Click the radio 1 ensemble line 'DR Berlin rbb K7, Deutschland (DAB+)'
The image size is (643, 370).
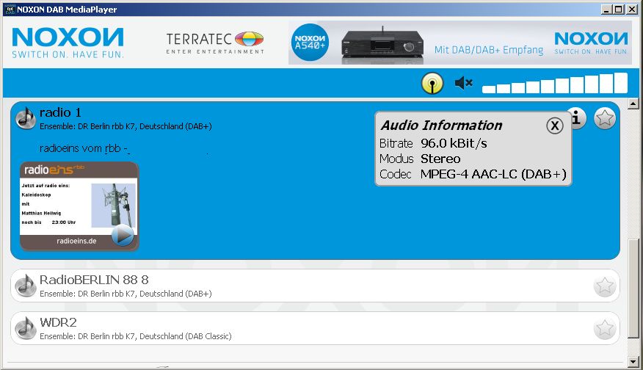(x=126, y=126)
